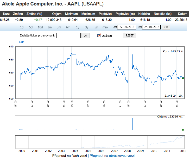Toggle the Události checkbox
Screen dimensions: 189x161
(99, 35)
